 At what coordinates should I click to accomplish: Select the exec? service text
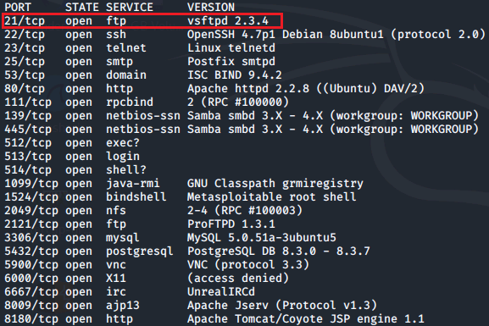123,143
